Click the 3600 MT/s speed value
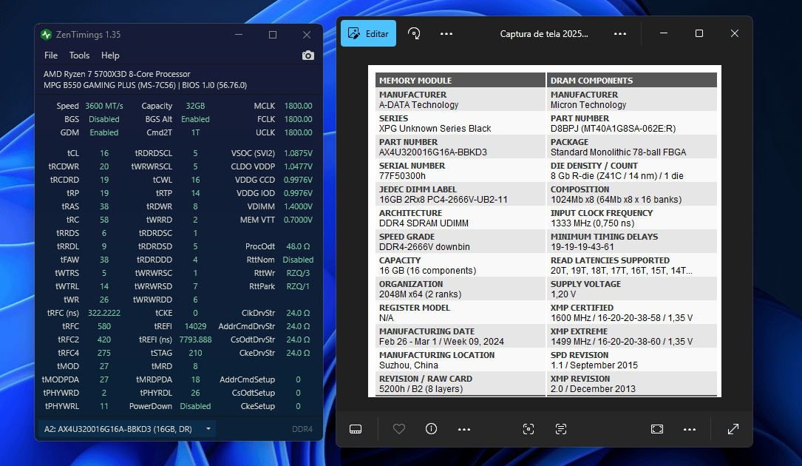This screenshot has width=802, height=466. [x=103, y=106]
